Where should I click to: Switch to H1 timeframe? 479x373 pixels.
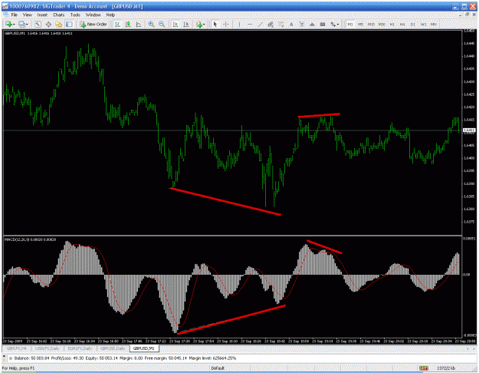coord(392,24)
